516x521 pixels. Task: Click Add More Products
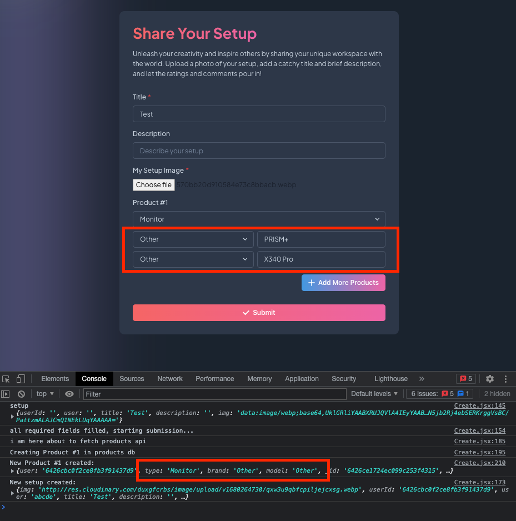(x=343, y=282)
